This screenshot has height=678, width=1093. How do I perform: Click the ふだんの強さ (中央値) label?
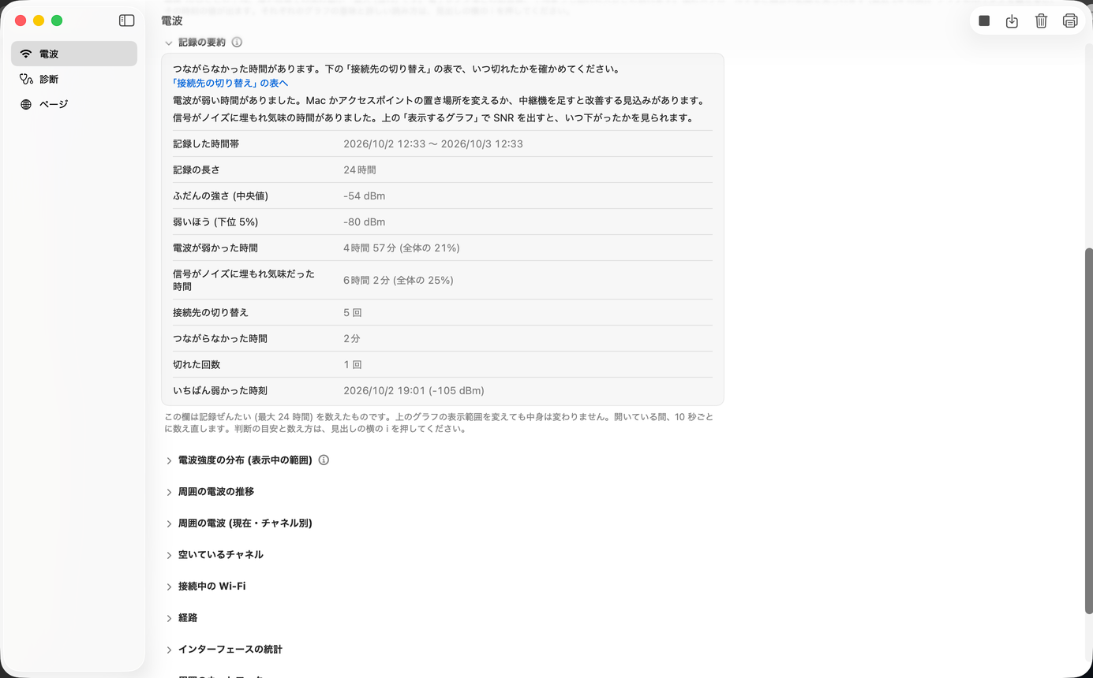(220, 196)
